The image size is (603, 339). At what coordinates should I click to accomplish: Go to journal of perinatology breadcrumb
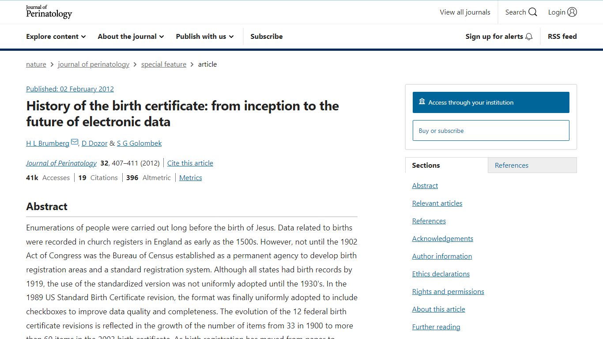94,64
